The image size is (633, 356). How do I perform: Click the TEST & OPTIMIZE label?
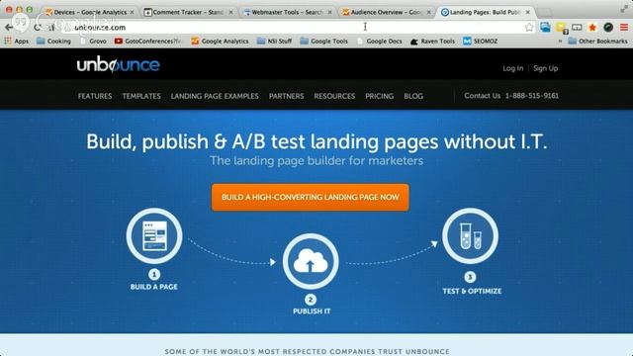coord(472,291)
